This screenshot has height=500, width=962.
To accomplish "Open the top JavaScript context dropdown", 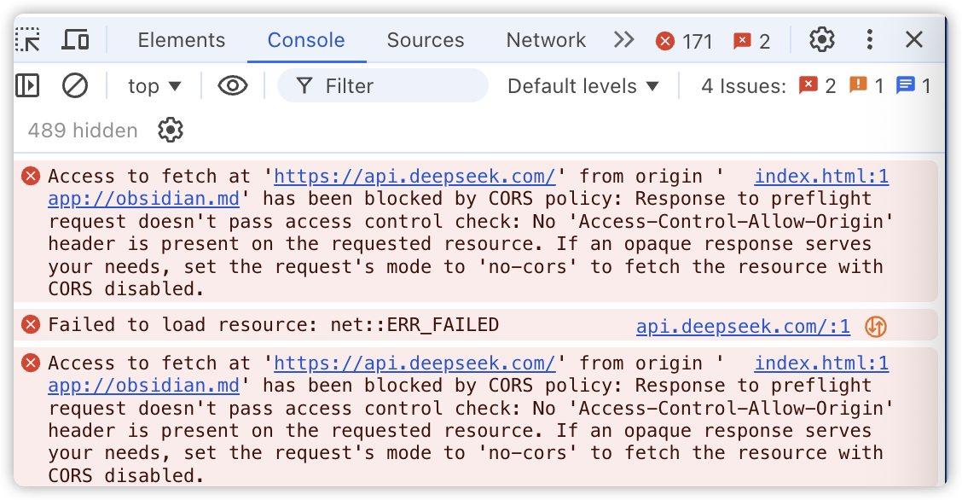I will coord(154,86).
